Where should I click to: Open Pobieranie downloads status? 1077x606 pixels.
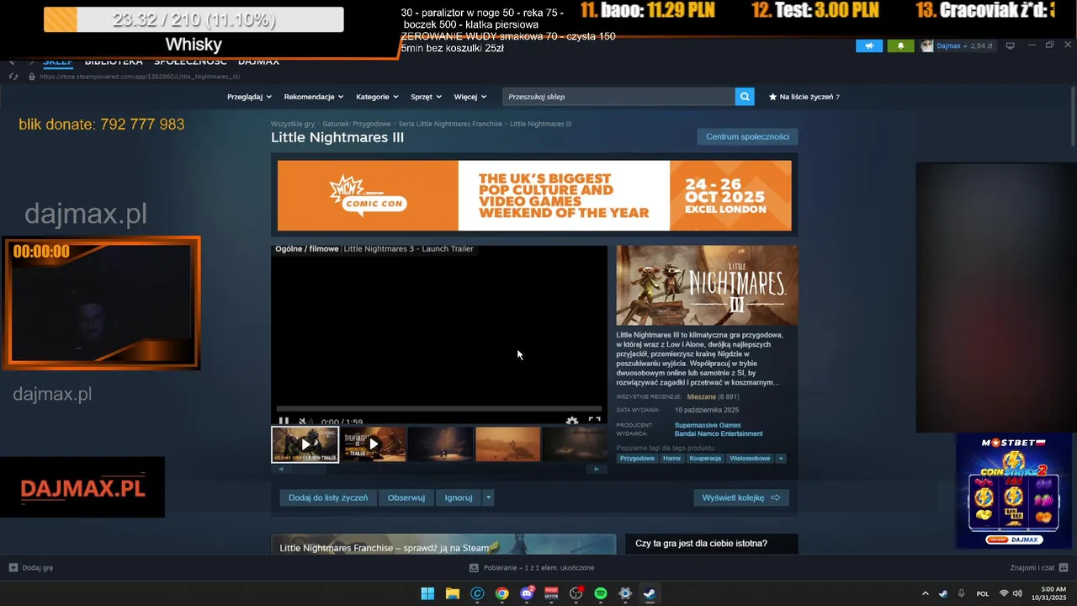point(532,568)
